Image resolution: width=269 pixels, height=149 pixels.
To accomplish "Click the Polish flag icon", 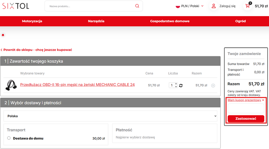I will click(x=178, y=6).
